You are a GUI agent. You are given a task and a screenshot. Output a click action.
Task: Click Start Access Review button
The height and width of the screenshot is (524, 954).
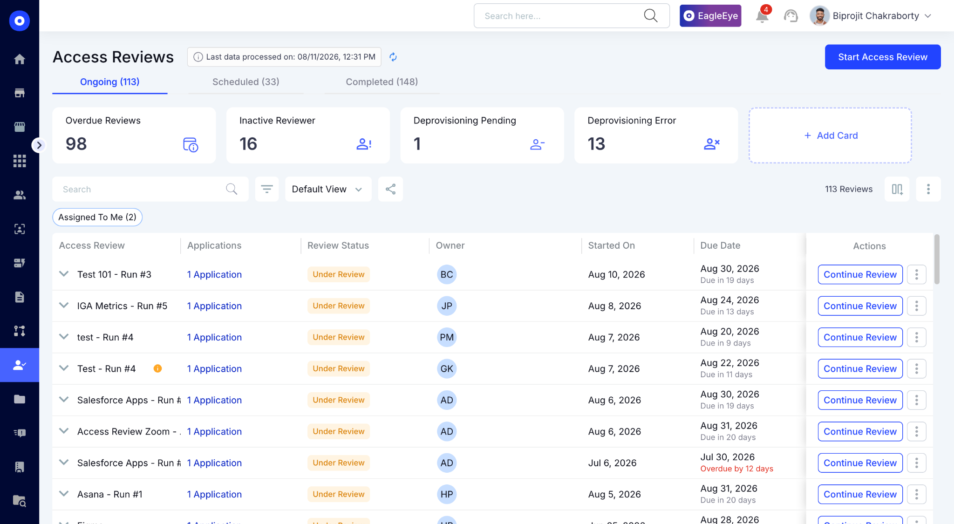(883, 57)
